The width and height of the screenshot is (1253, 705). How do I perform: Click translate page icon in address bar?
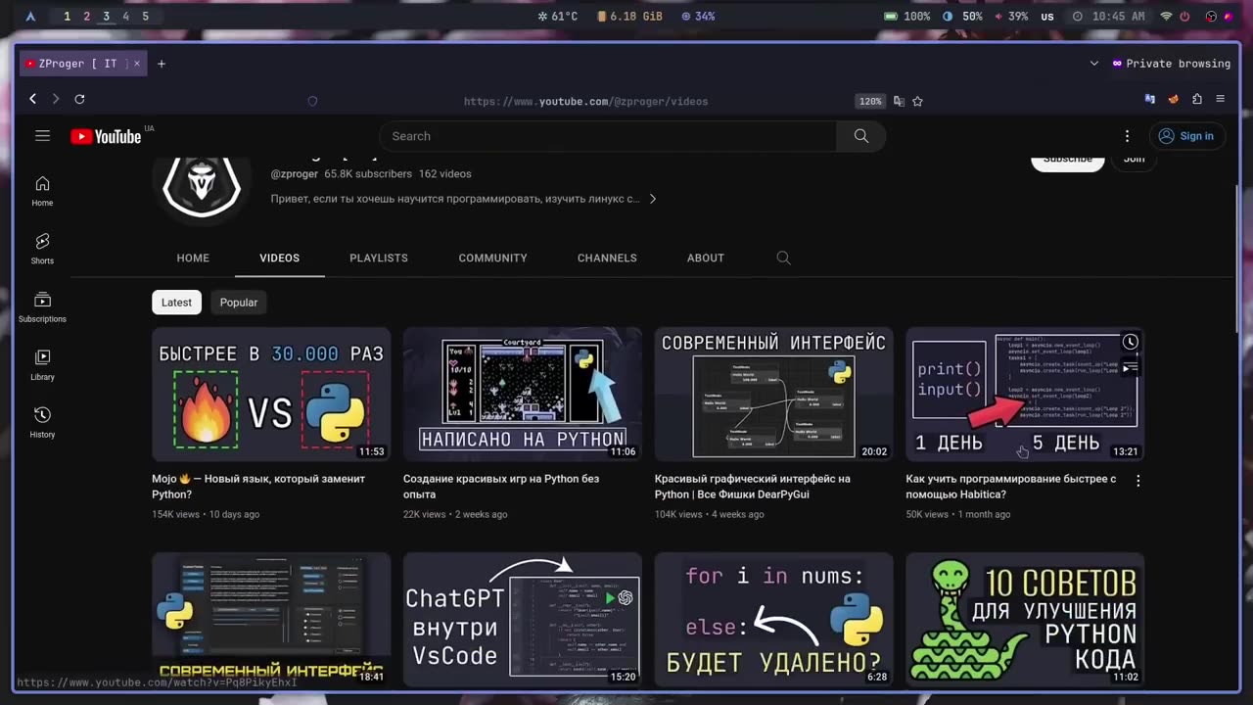click(899, 101)
